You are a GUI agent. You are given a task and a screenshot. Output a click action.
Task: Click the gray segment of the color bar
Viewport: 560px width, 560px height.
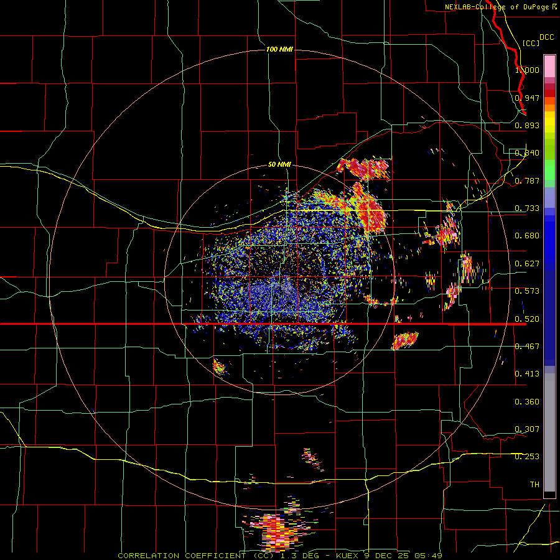[x=549, y=432]
